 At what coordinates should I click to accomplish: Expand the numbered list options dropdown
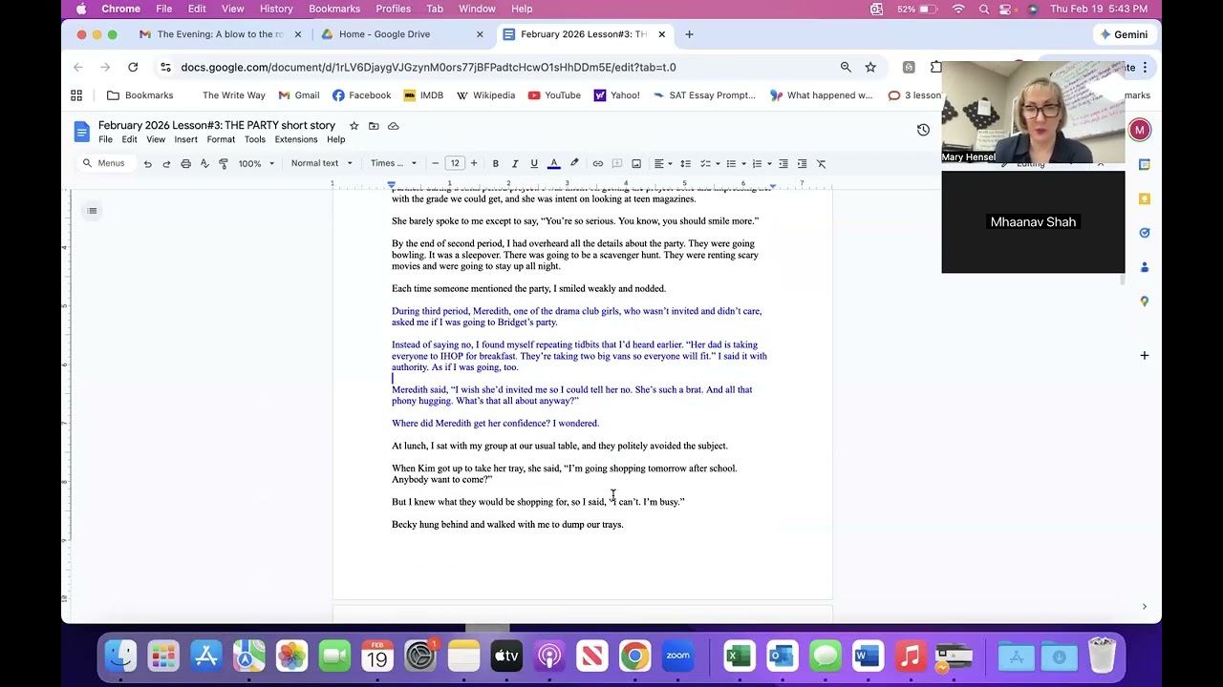(x=770, y=163)
